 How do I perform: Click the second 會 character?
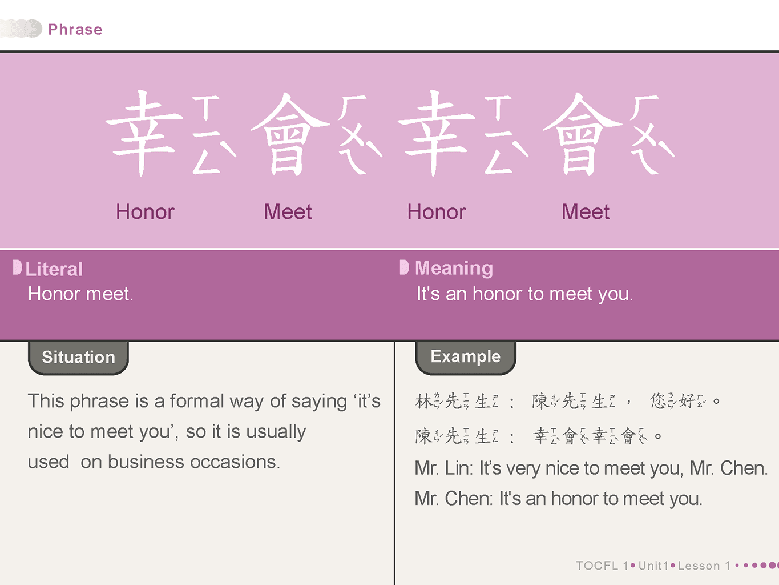click(583, 134)
